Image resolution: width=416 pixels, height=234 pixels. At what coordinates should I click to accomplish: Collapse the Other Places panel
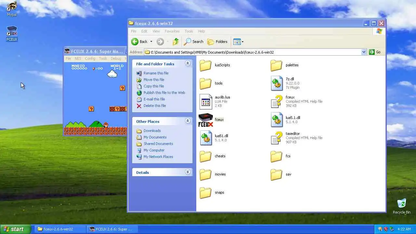(x=188, y=121)
